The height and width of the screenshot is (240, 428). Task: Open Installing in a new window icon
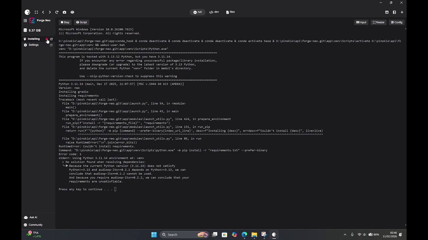[51, 39]
